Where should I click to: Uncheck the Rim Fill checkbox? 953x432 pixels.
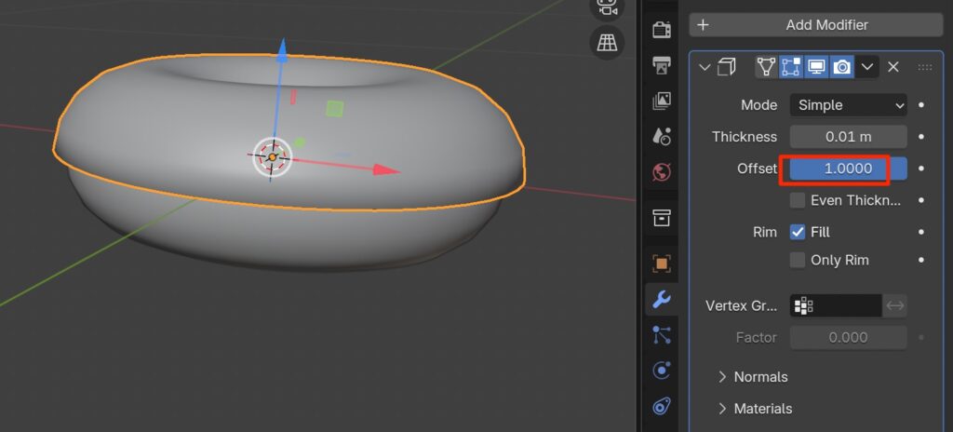click(798, 232)
